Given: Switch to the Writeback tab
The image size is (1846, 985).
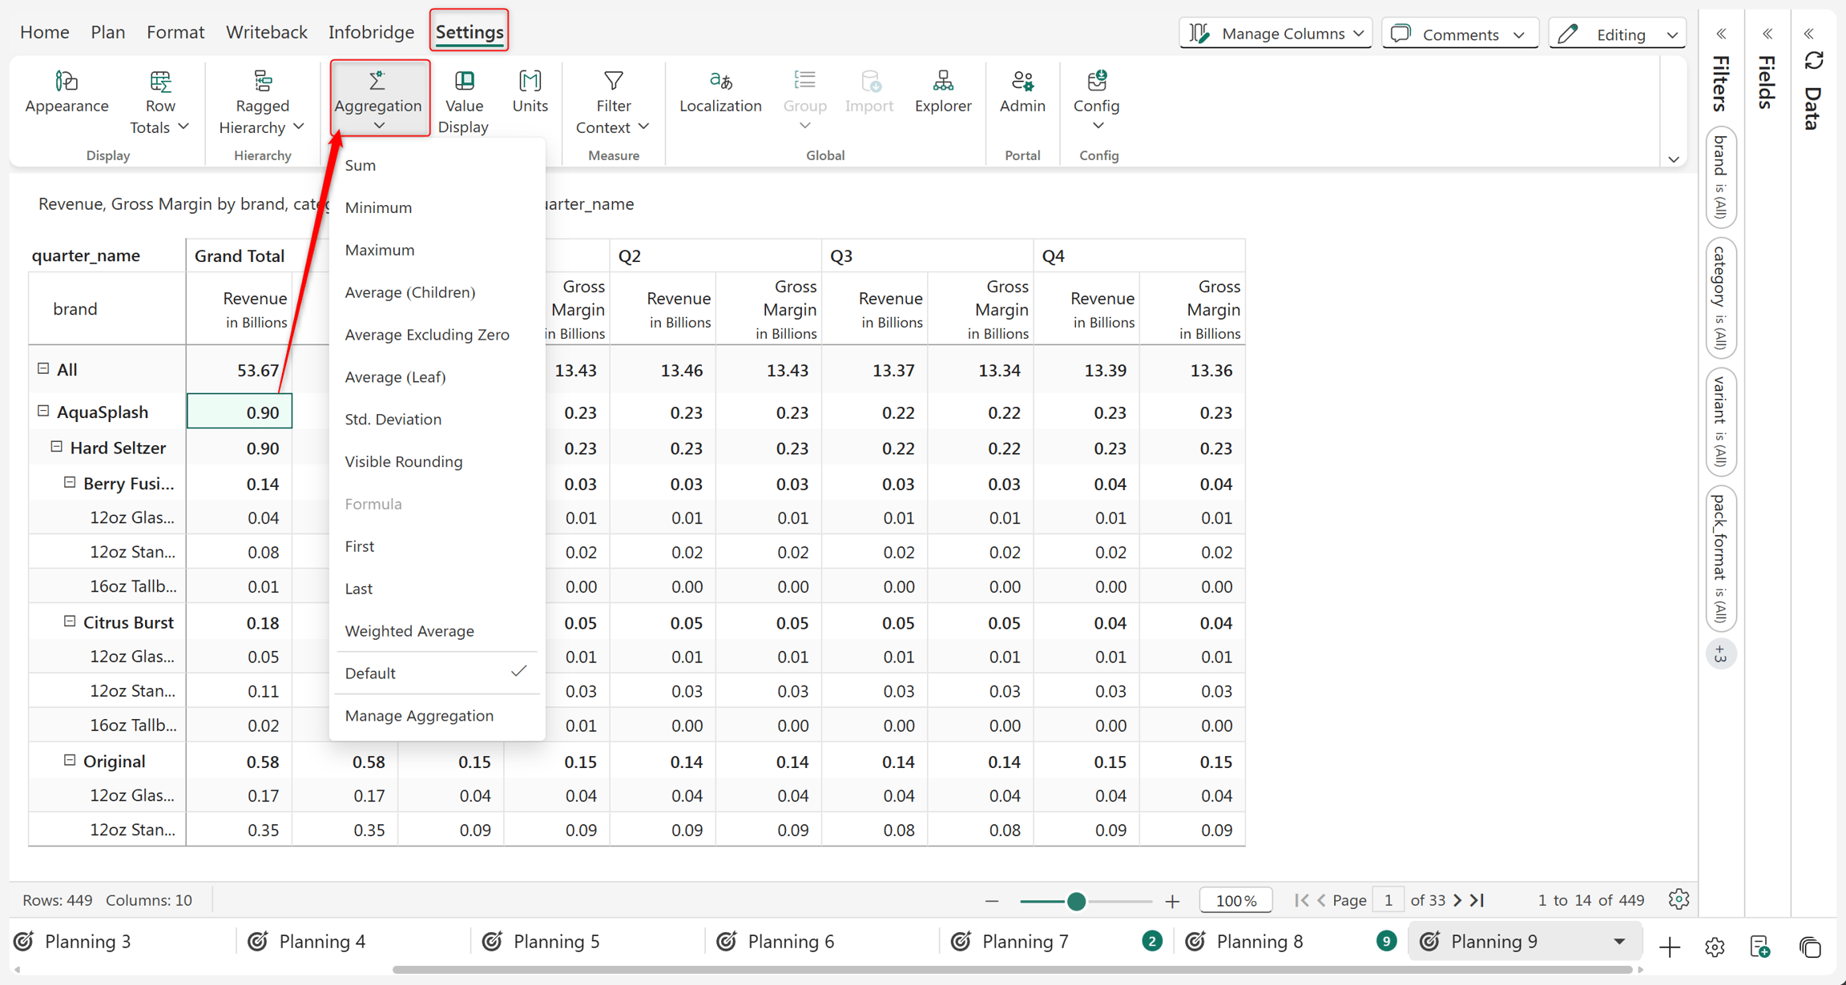Looking at the screenshot, I should tap(266, 32).
